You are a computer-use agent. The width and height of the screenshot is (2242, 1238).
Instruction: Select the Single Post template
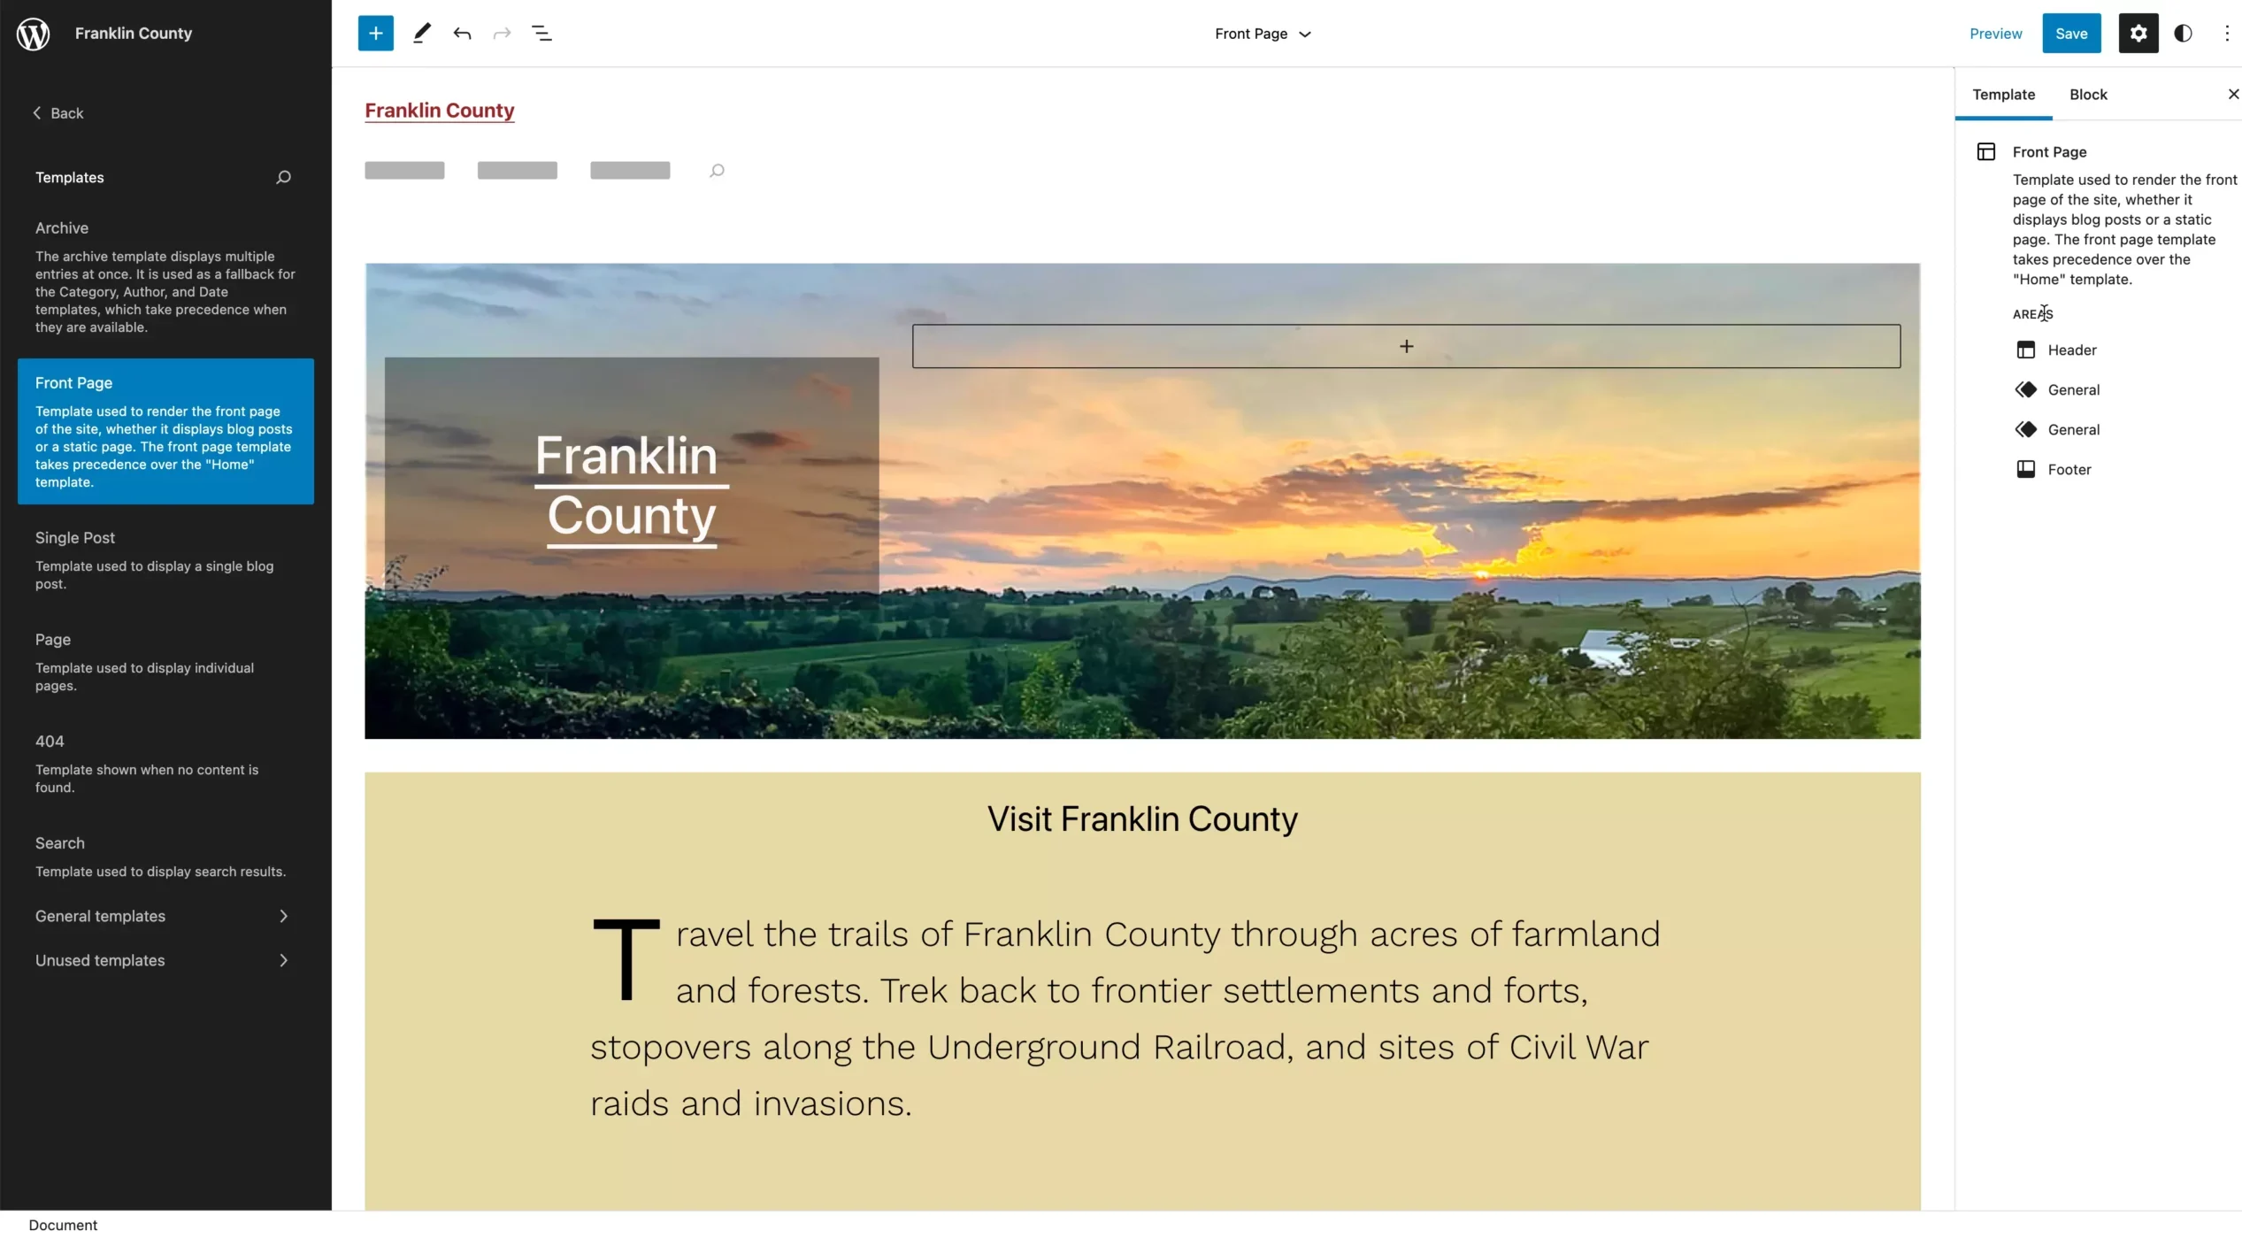[x=74, y=536]
